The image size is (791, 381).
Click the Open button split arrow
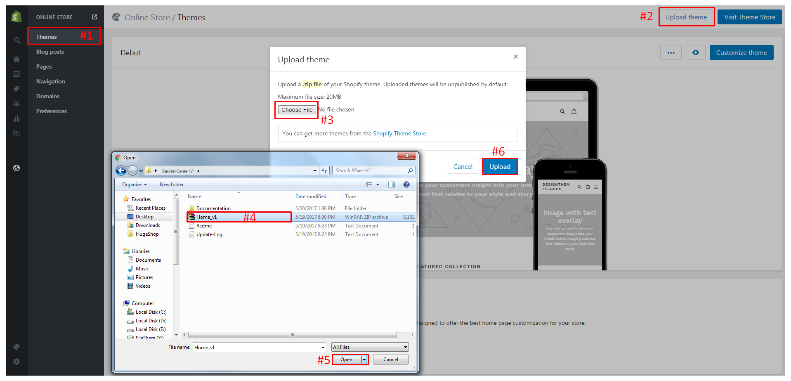coord(364,360)
